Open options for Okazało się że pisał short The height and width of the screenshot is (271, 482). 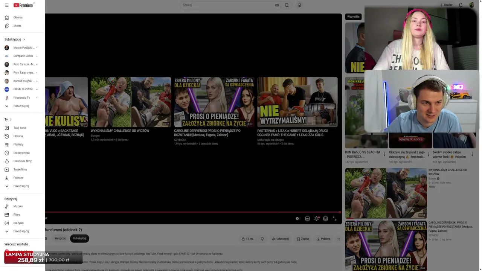point(428,154)
